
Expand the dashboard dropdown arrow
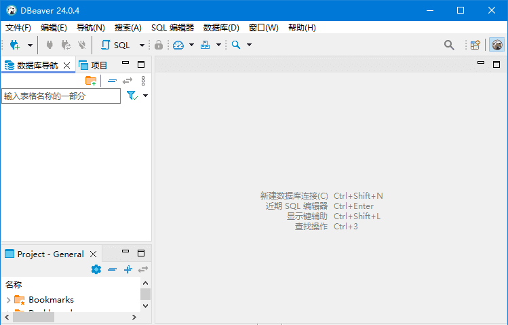191,45
